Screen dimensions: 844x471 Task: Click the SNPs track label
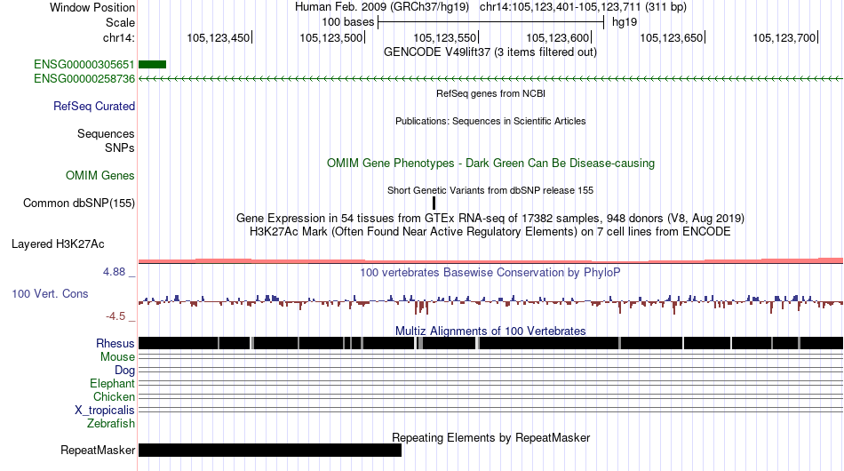(x=120, y=148)
